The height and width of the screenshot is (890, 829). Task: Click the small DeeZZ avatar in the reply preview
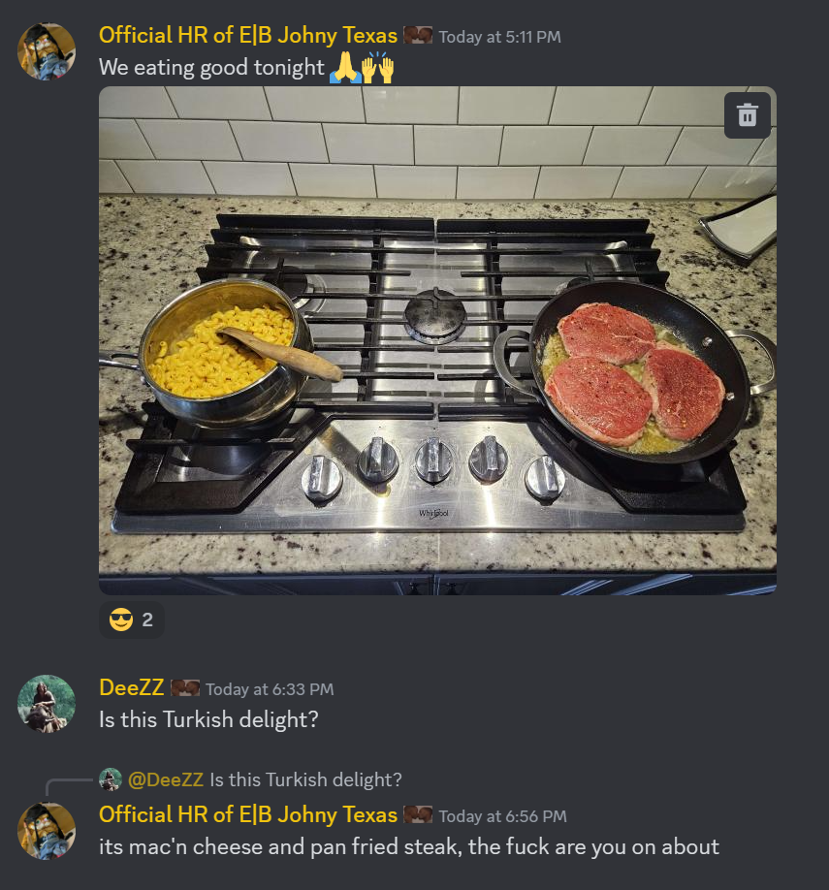click(111, 779)
